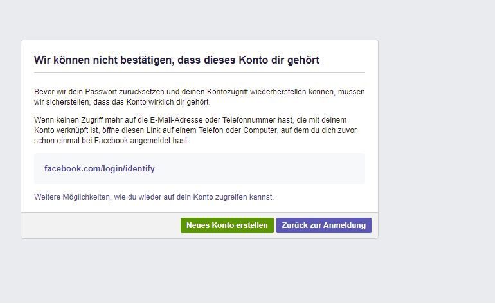
Task: Click the empty footer area left of buttons
Action: (x=96, y=225)
